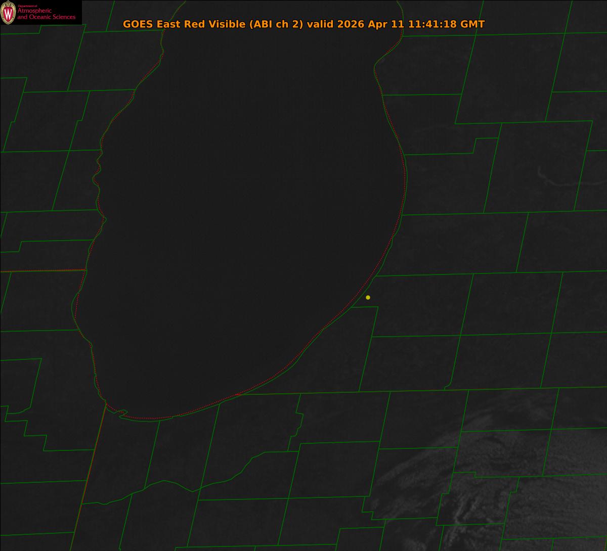The height and width of the screenshot is (551, 607).
Task: Click the '(ABI ch 2)' channel label
Action: pos(276,24)
